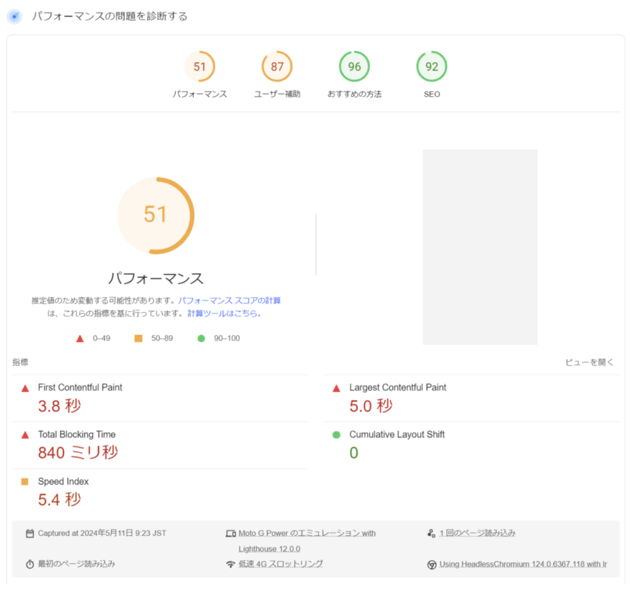The width and height of the screenshot is (630, 593).
Task: Click the calendar icon beside Captured at
Action: (x=30, y=533)
